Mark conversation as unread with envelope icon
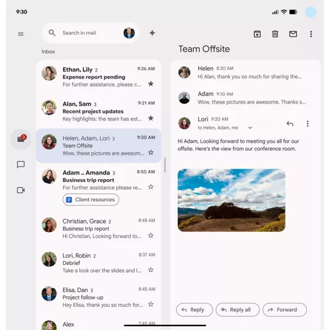Viewport: 330px width, 330px height. point(293,34)
